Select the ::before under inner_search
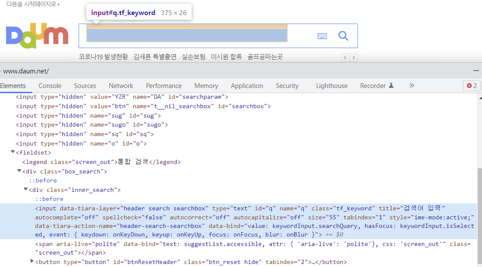The image size is (482, 267). [49, 199]
